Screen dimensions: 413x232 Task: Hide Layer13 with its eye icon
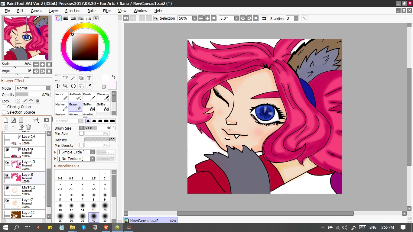coord(7,163)
